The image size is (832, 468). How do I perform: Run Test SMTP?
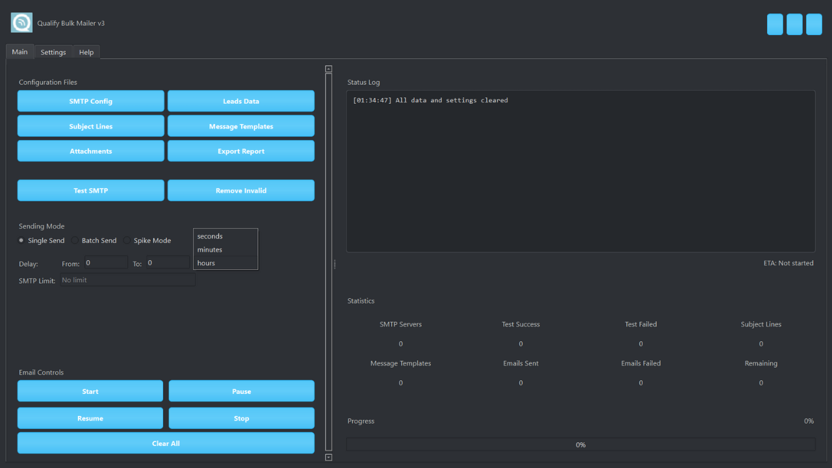click(91, 190)
